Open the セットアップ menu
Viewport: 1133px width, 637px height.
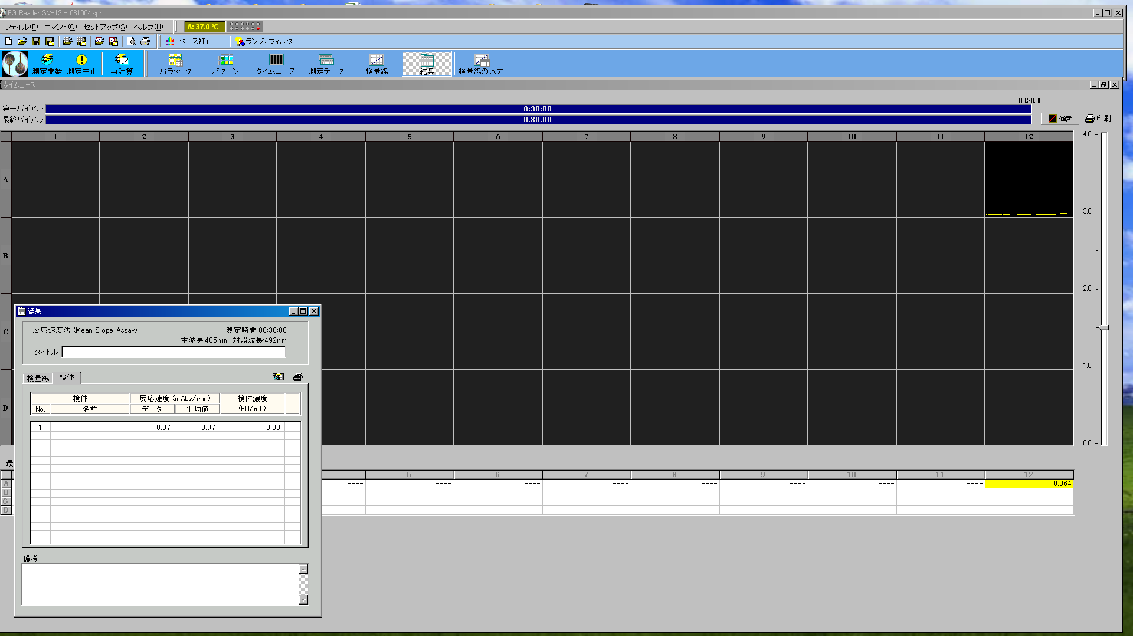(x=104, y=27)
